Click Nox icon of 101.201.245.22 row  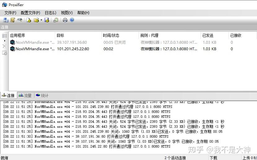(x=12, y=49)
